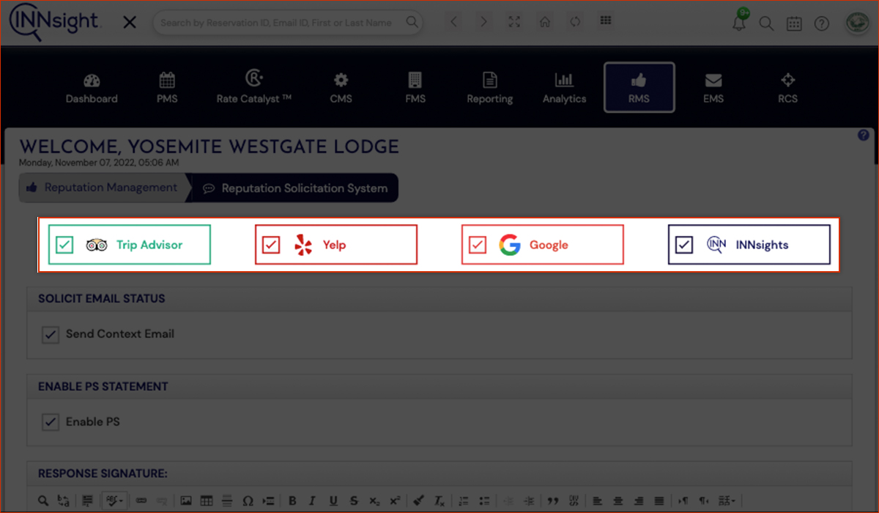The height and width of the screenshot is (513, 879).
Task: Open the PMS module
Action: (167, 88)
